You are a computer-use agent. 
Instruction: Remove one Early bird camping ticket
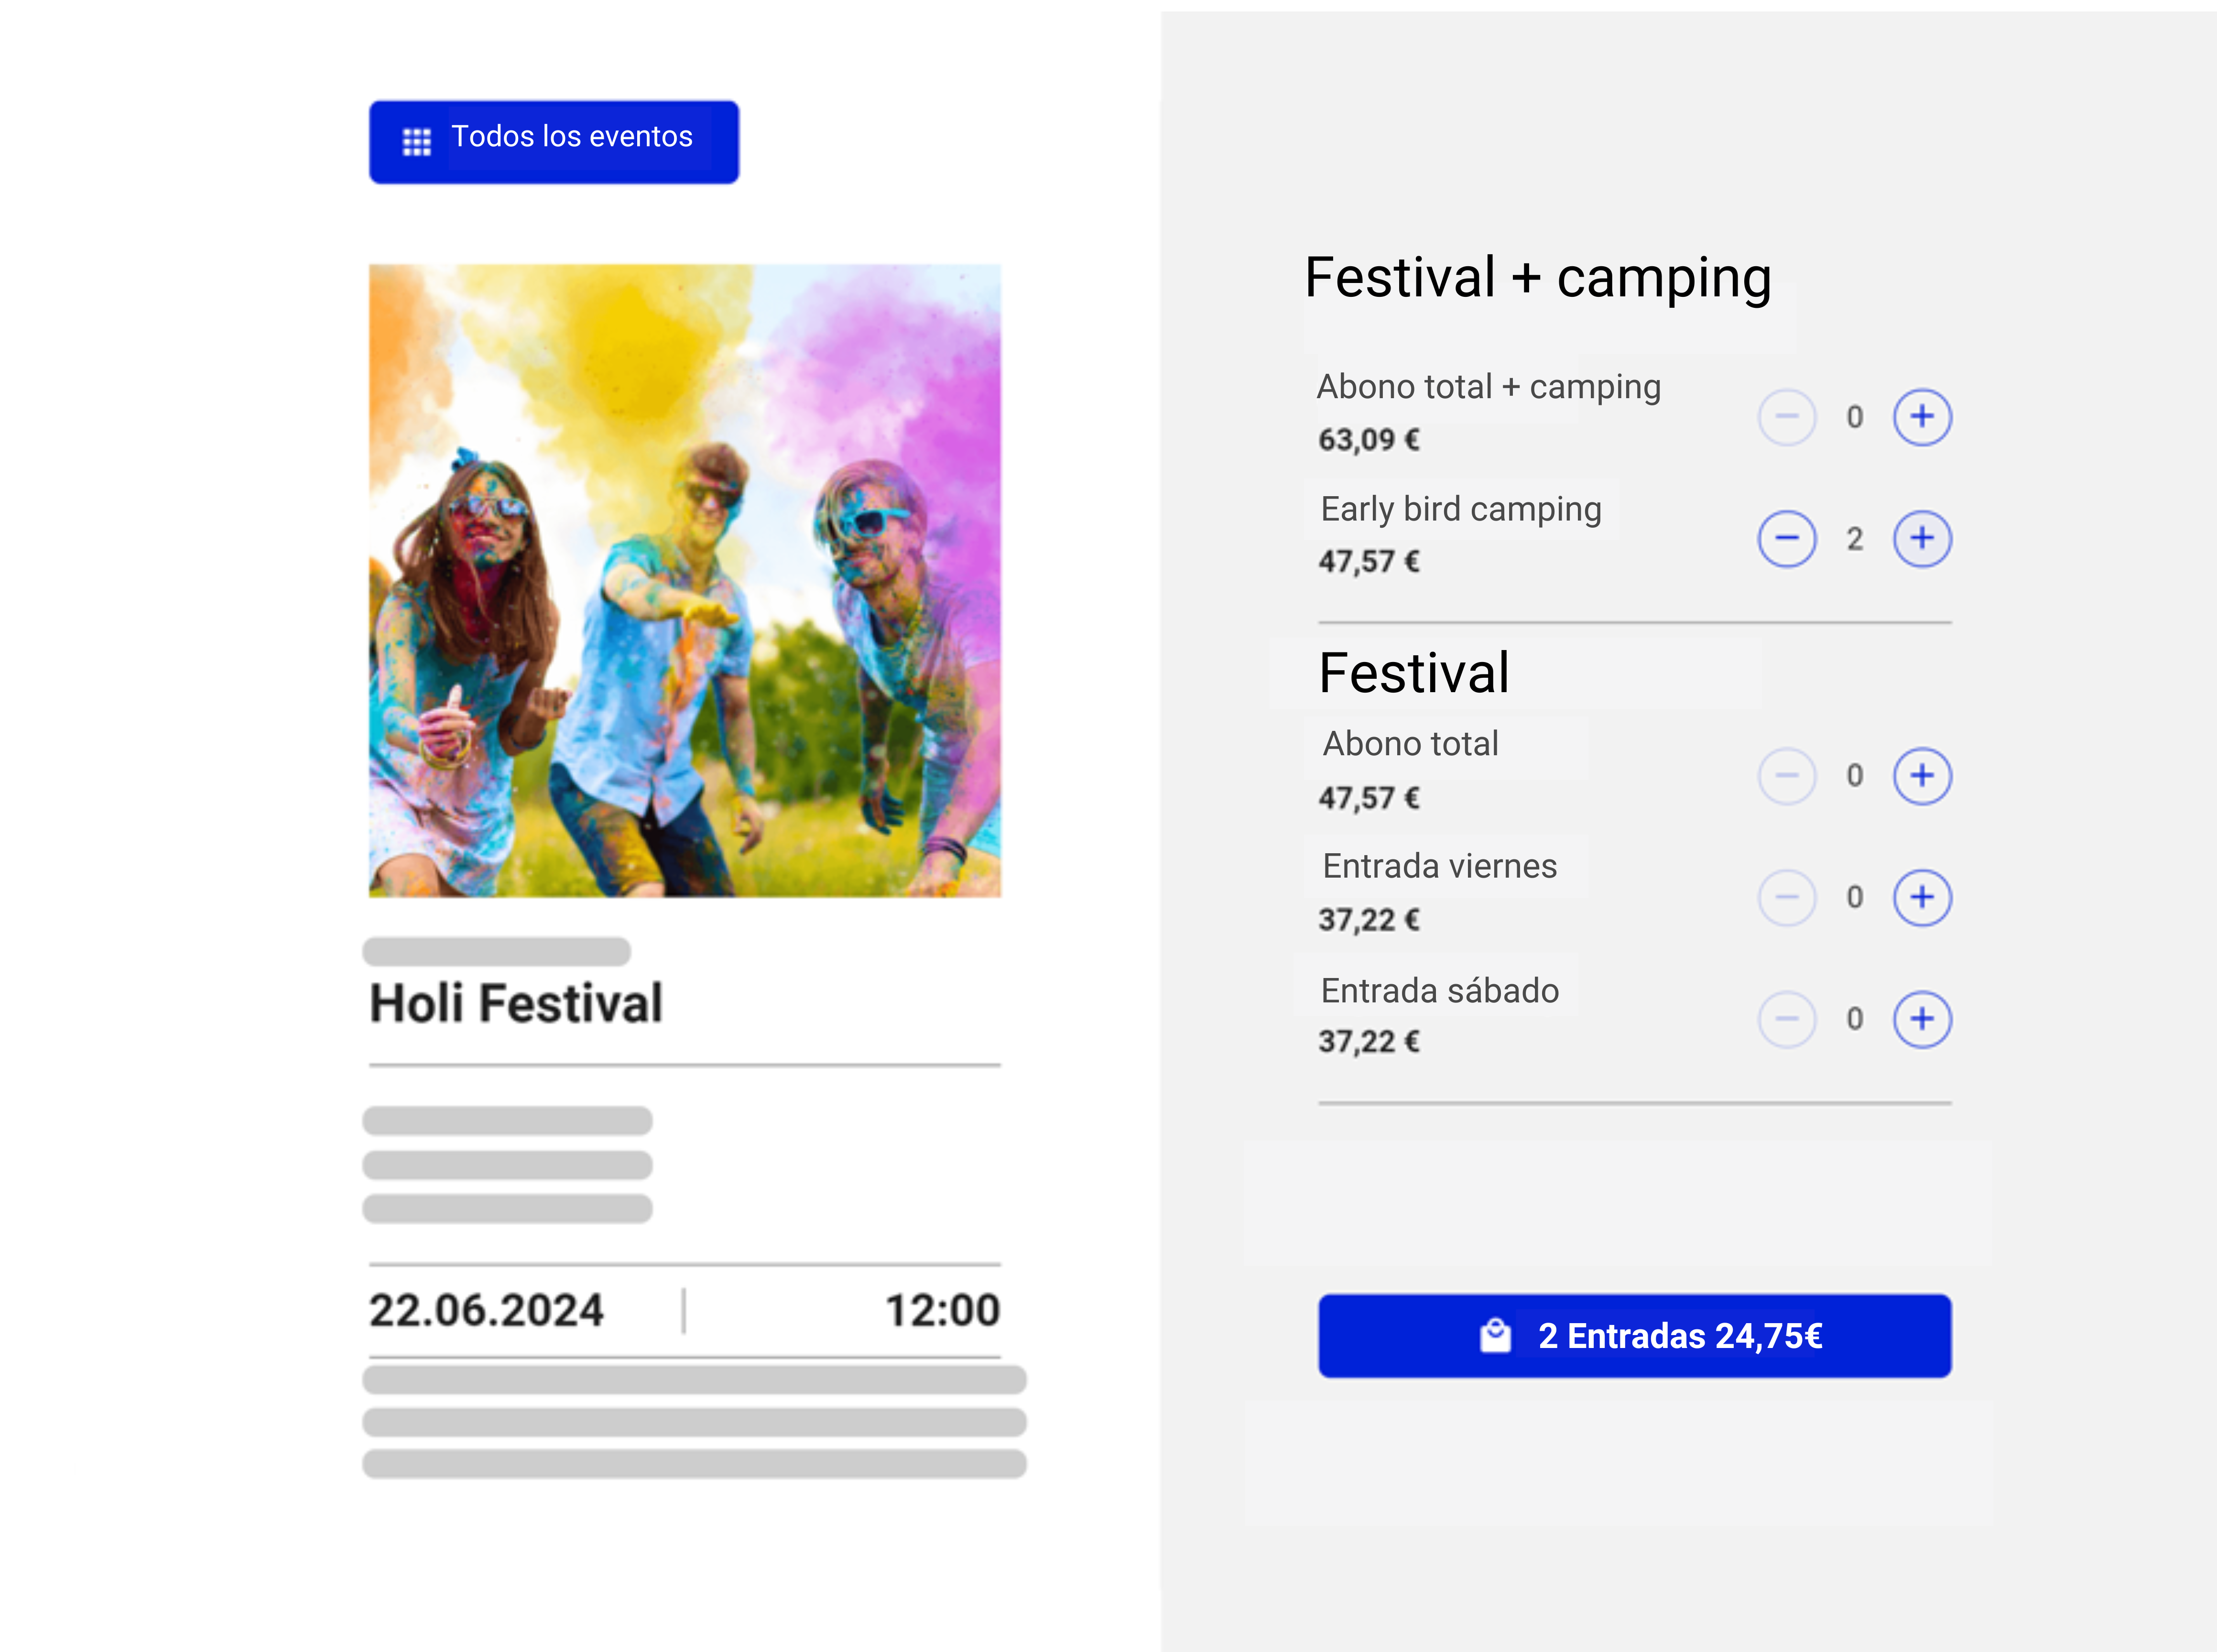[1786, 539]
